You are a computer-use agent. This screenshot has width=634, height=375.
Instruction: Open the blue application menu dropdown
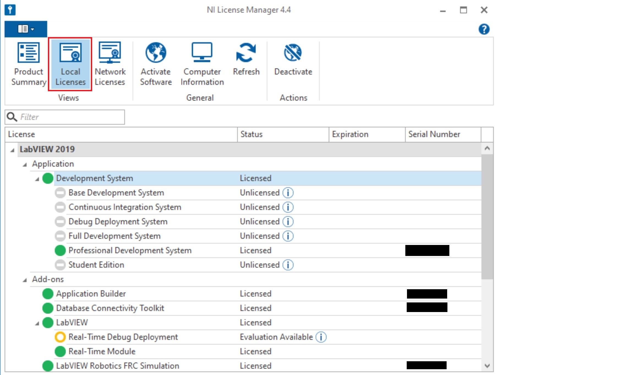pos(26,29)
